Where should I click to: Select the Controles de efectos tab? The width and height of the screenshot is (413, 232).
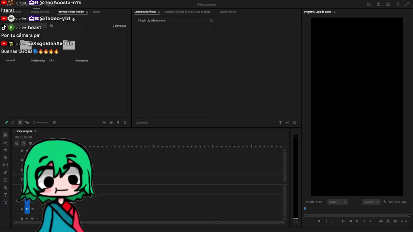click(x=145, y=12)
